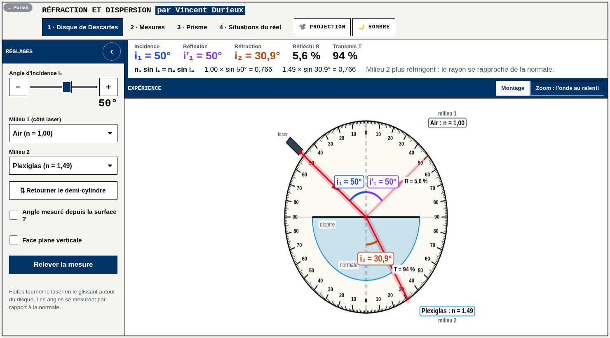The width and height of the screenshot is (610, 338).
Task: Open the '2 · Mesures' tab
Action: (148, 27)
